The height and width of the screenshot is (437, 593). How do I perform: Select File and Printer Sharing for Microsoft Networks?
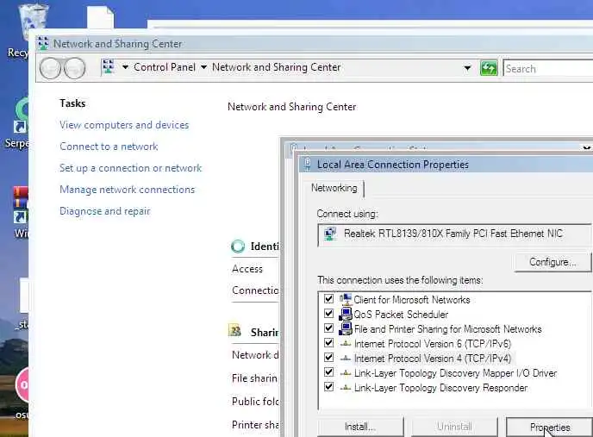[448, 328]
